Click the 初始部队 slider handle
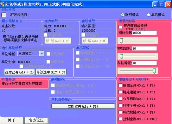172x124 pixels. coord(121,56)
